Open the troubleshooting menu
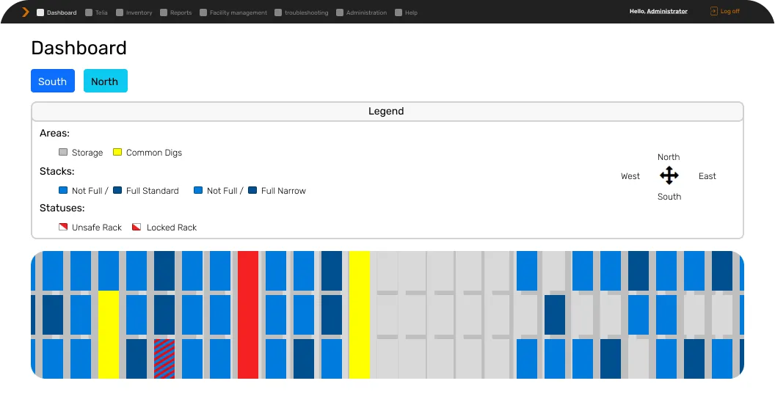This screenshot has width=775, height=411. [x=306, y=12]
